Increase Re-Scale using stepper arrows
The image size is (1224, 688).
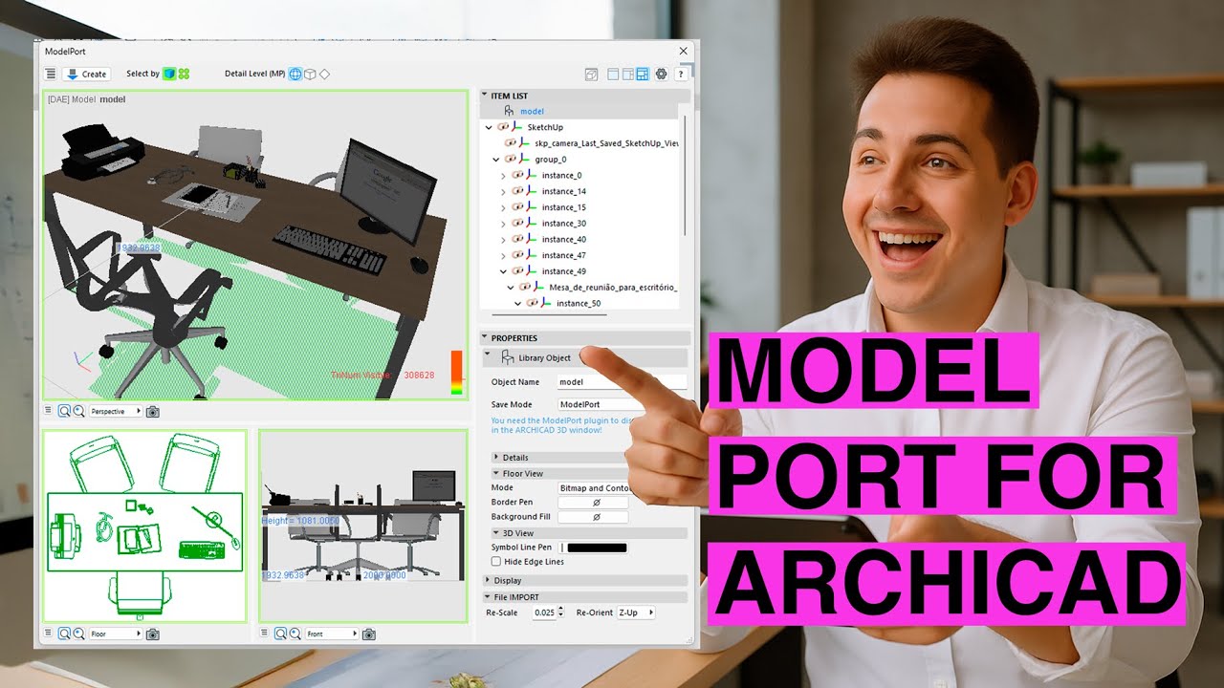(x=560, y=609)
